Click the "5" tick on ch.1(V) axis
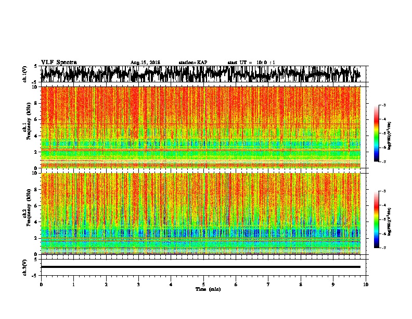Image resolution: width=412 pixels, height=319 pixels. 35,66
